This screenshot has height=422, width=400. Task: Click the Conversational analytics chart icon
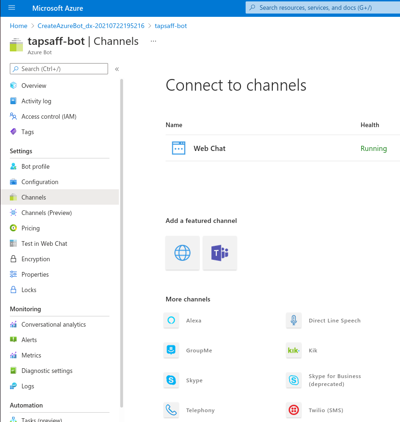coord(13,324)
